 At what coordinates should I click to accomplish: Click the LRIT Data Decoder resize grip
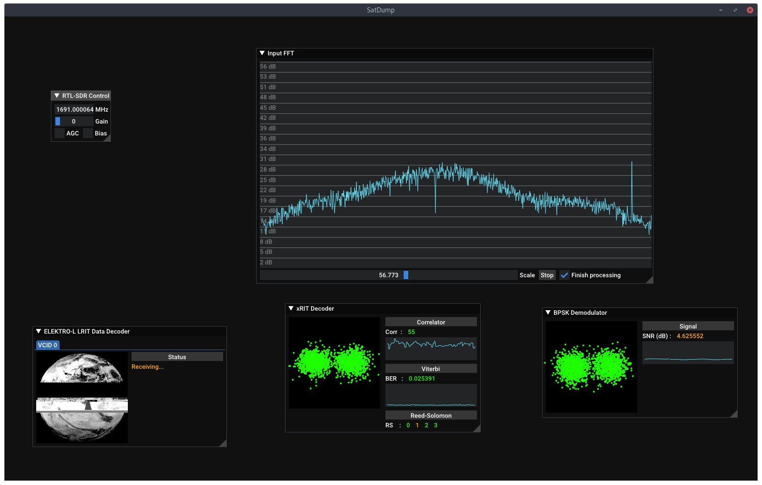223,443
